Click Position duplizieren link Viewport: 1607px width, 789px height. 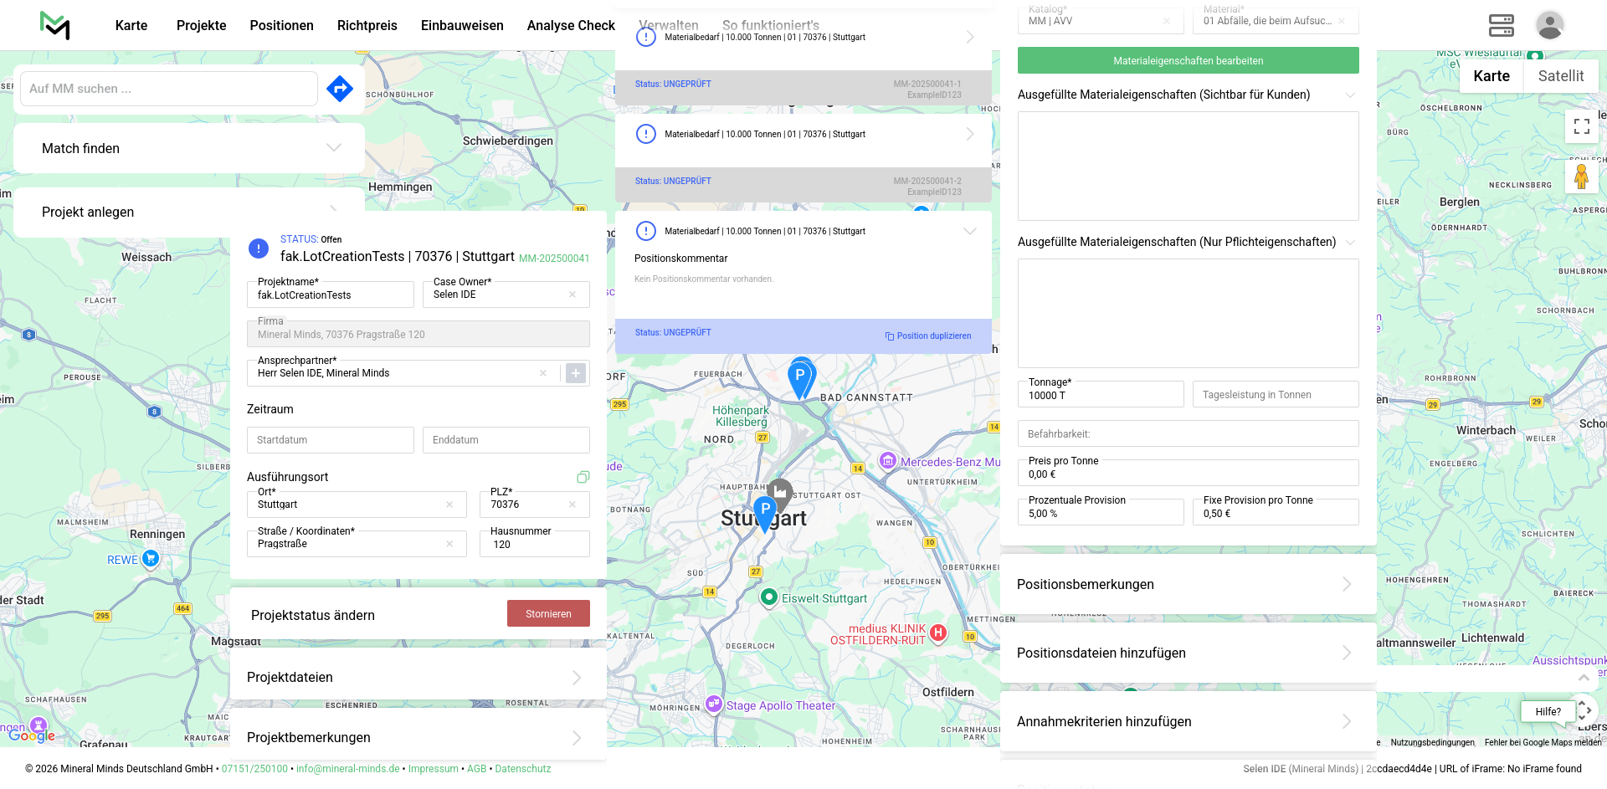[929, 336]
